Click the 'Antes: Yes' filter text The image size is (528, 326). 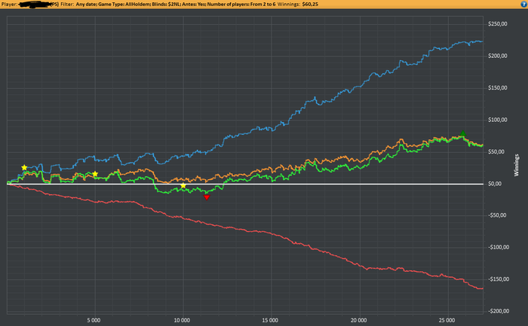click(194, 5)
